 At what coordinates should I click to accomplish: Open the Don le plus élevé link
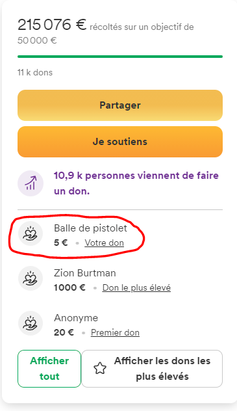click(136, 288)
